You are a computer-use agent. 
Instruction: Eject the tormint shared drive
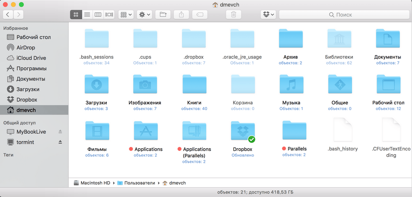click(60, 141)
